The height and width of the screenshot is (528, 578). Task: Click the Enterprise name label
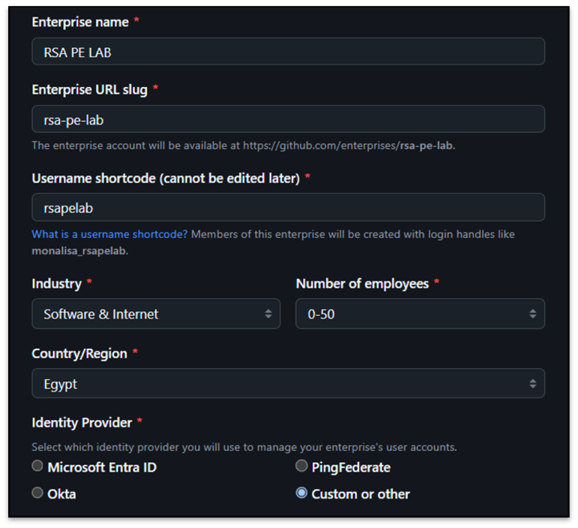click(x=79, y=22)
